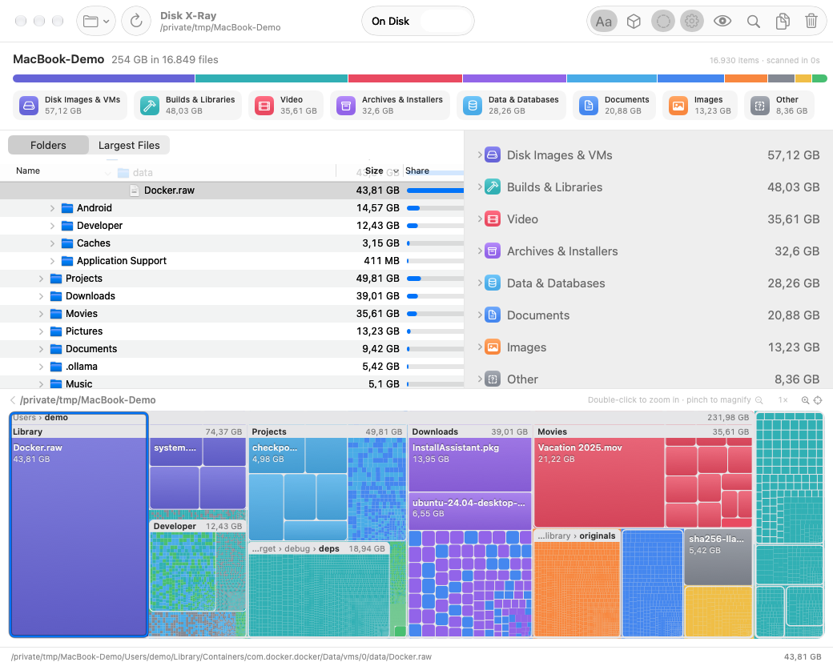Expand the Android folder row
Image resolution: width=833 pixels, height=666 pixels.
point(52,208)
